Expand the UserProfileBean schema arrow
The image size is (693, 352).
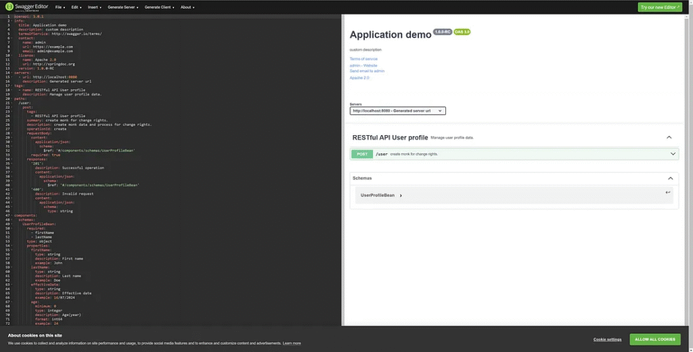tap(401, 195)
